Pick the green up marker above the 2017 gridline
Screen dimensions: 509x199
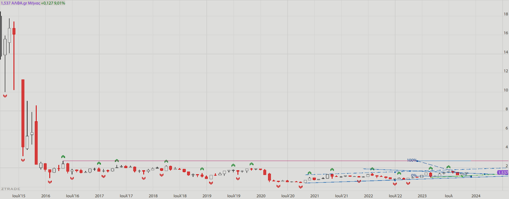(x=99, y=163)
